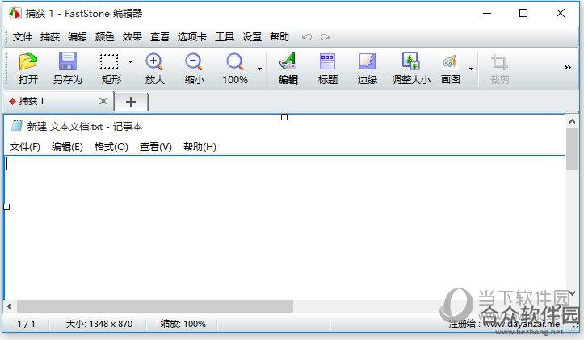This screenshot has width=584, height=340.
Task: Click 文件(F) in captured Notepad image
Action: click(x=25, y=147)
